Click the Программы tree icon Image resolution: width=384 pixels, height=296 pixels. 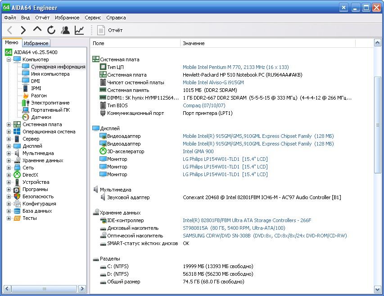pos(17,189)
